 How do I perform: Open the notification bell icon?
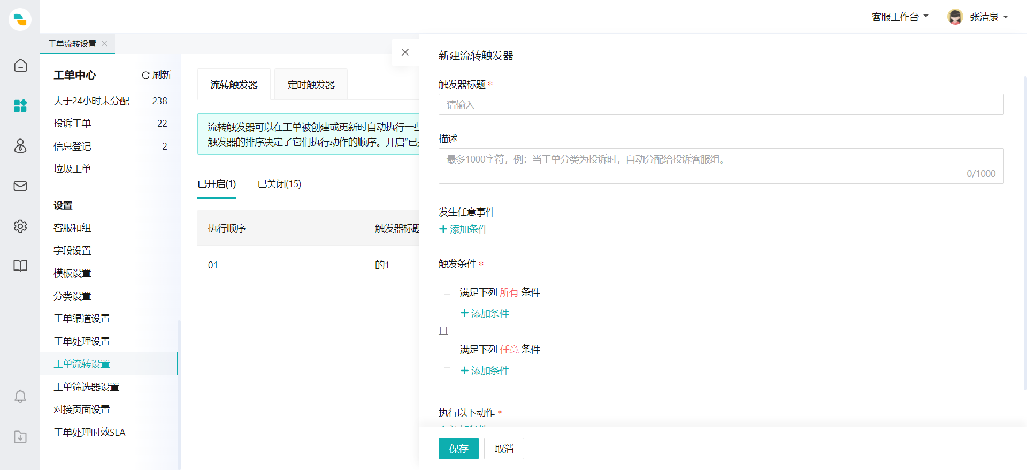point(20,396)
